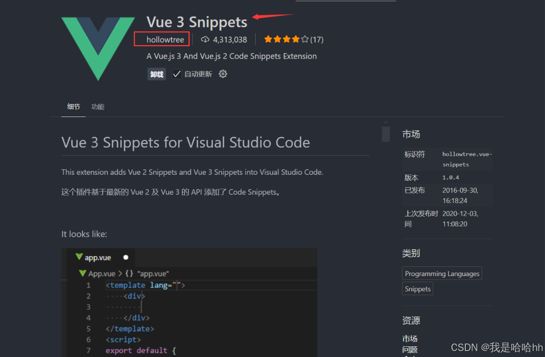The image size is (545, 357).
Task: Open the extension settings gear menu
Action: tap(223, 74)
